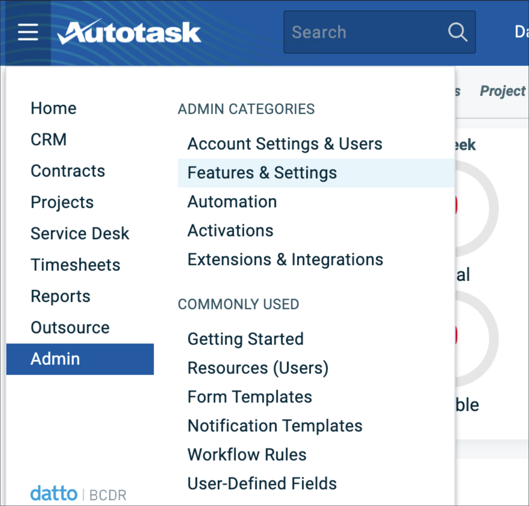Open the Getting Started link

tap(246, 339)
